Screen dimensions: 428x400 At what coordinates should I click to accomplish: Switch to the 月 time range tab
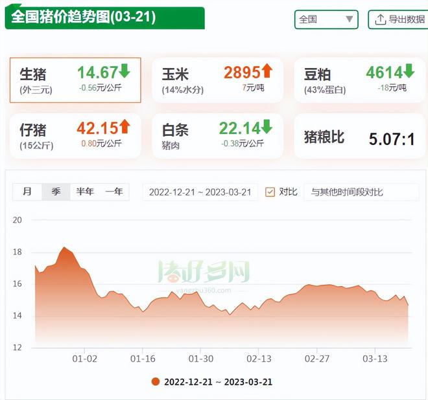tap(27, 192)
